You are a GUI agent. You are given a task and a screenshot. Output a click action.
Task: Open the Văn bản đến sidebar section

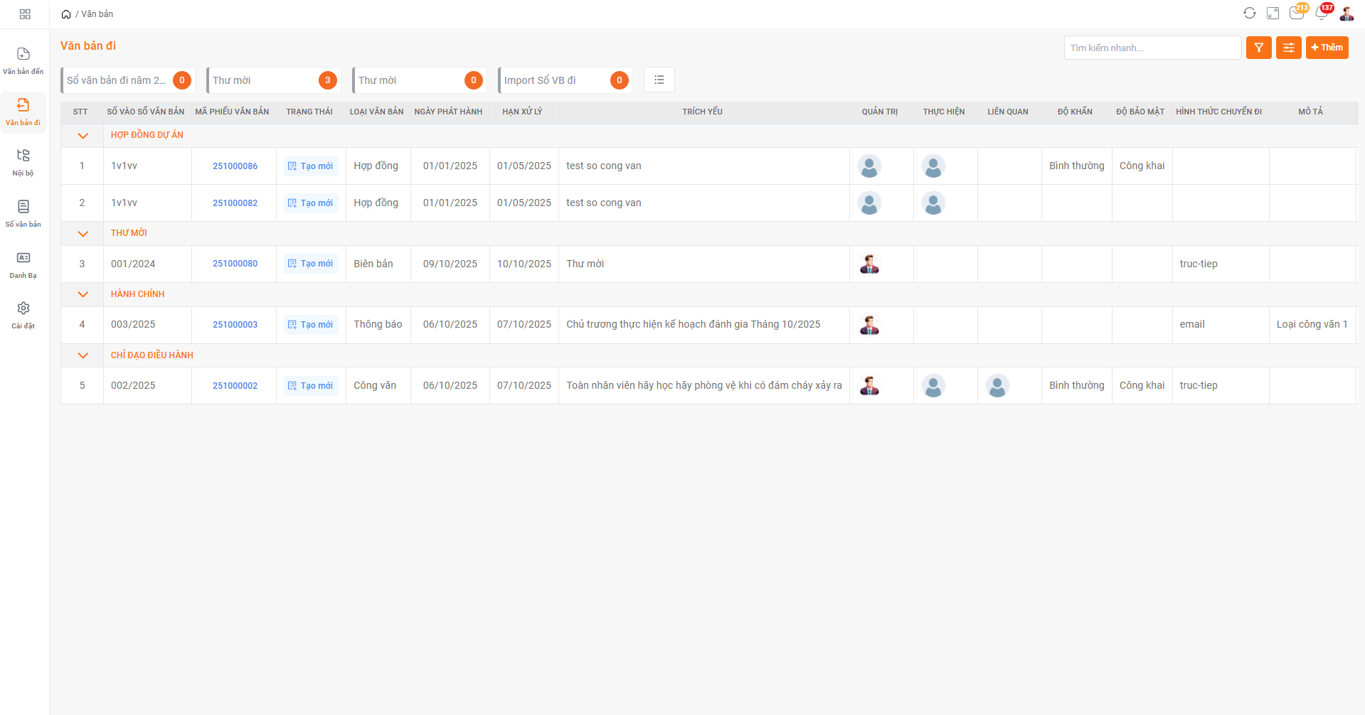click(x=23, y=61)
